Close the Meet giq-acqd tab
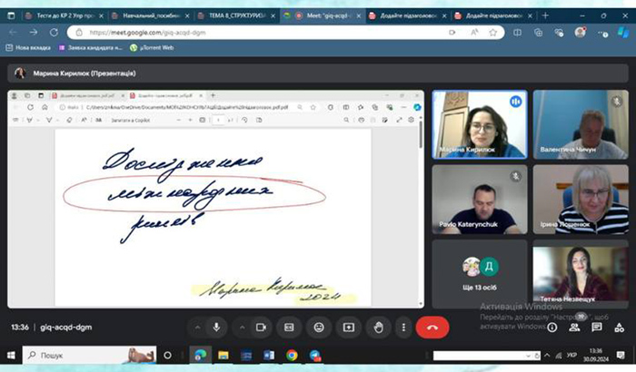 (359, 15)
